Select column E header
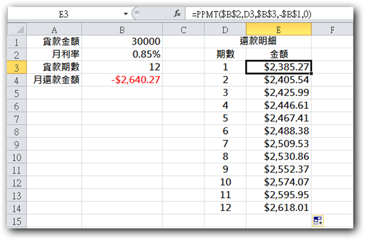365x240 pixels. [x=279, y=30]
